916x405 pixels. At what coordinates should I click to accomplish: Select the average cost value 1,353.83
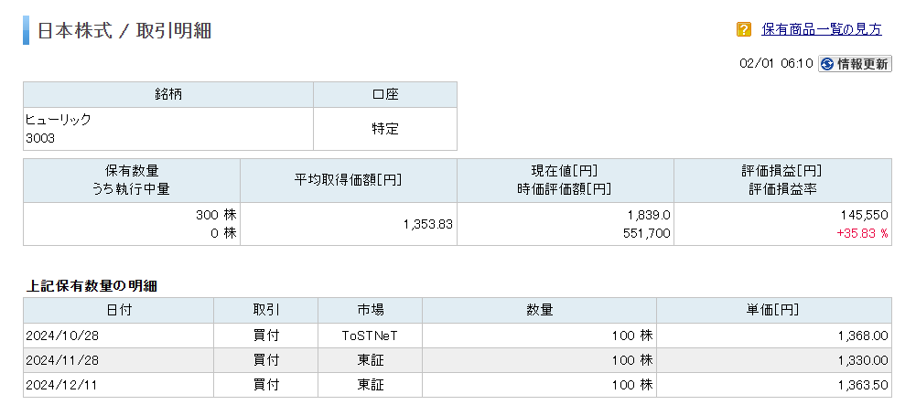point(428,224)
